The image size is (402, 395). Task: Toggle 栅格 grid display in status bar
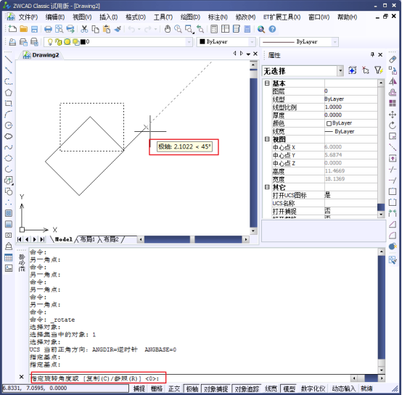(157, 388)
